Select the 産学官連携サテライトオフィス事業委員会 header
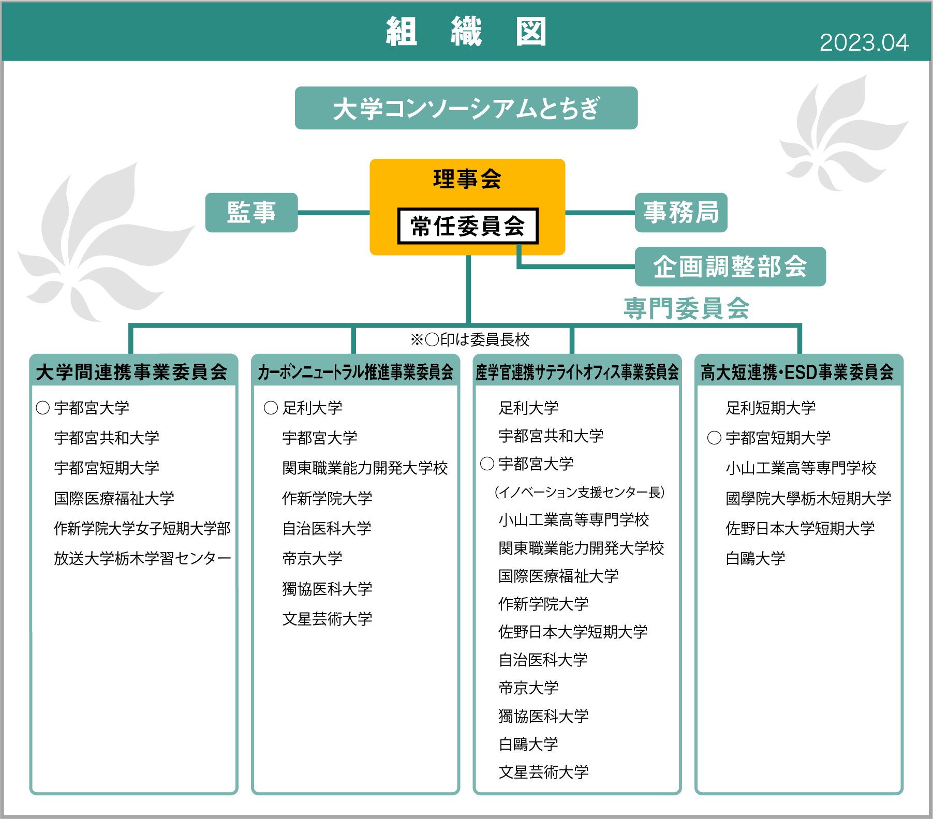Image resolution: width=933 pixels, height=819 pixels. click(x=577, y=371)
